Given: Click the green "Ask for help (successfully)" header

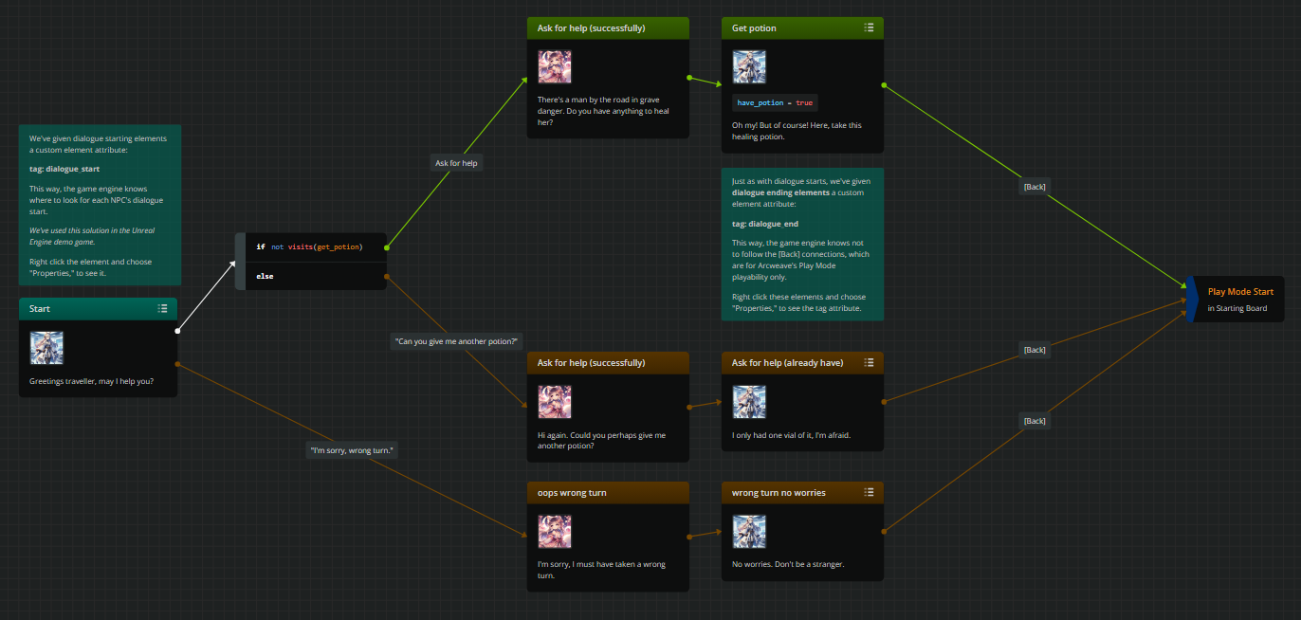Looking at the screenshot, I should [x=607, y=28].
